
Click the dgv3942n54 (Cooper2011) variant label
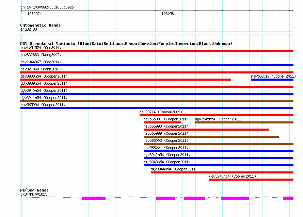coord(167,155)
